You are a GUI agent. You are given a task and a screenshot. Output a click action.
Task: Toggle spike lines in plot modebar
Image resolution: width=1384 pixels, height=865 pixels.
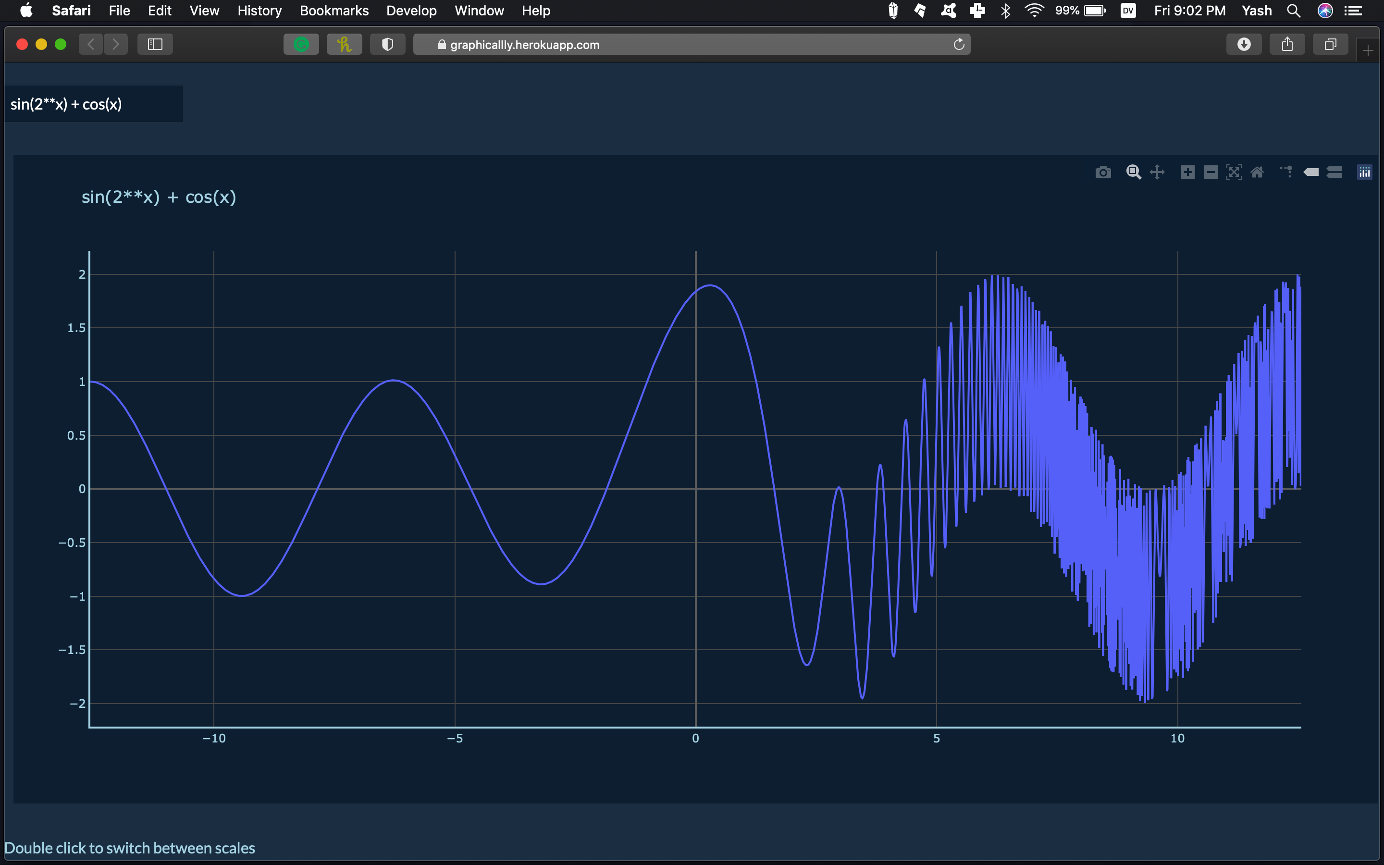1287,172
